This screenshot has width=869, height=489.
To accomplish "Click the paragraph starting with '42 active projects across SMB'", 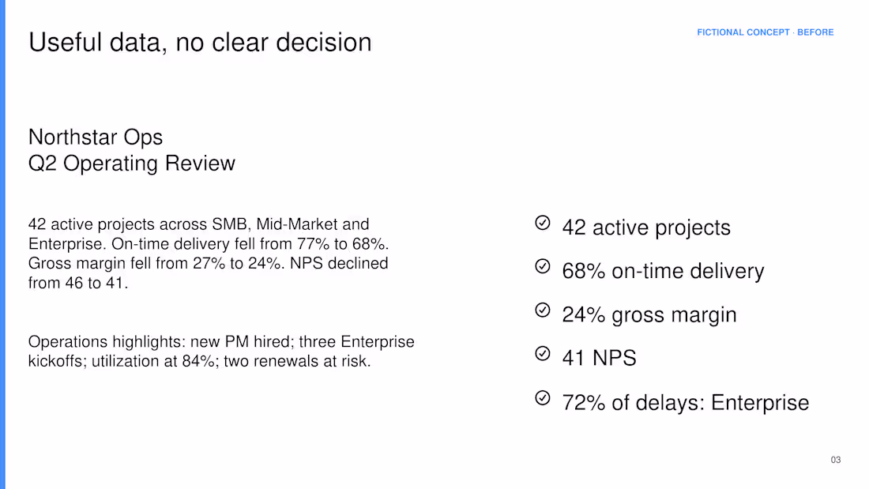I will (209, 254).
